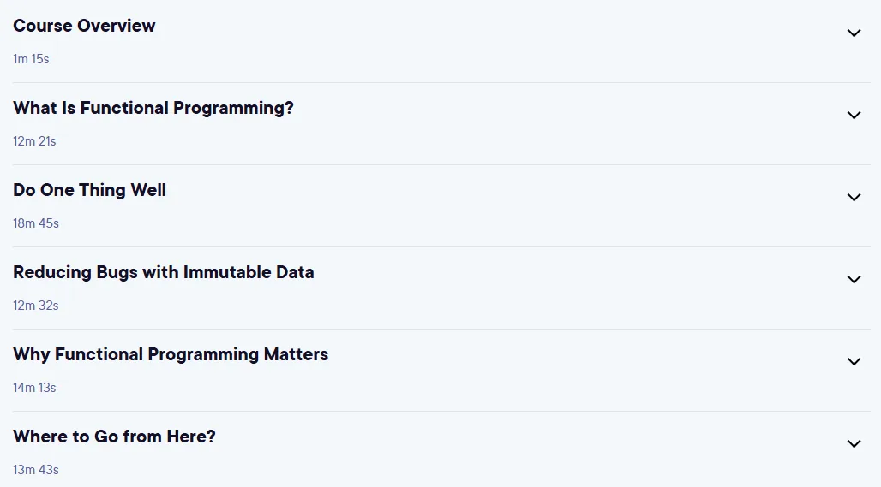The width and height of the screenshot is (881, 487).
Task: Expand chevron for What Is Functional Programming?
Action: [x=854, y=115]
